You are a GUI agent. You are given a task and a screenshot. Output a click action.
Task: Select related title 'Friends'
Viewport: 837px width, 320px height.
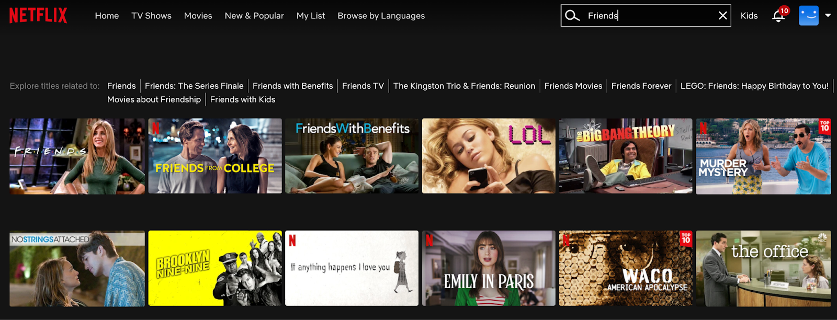point(121,86)
